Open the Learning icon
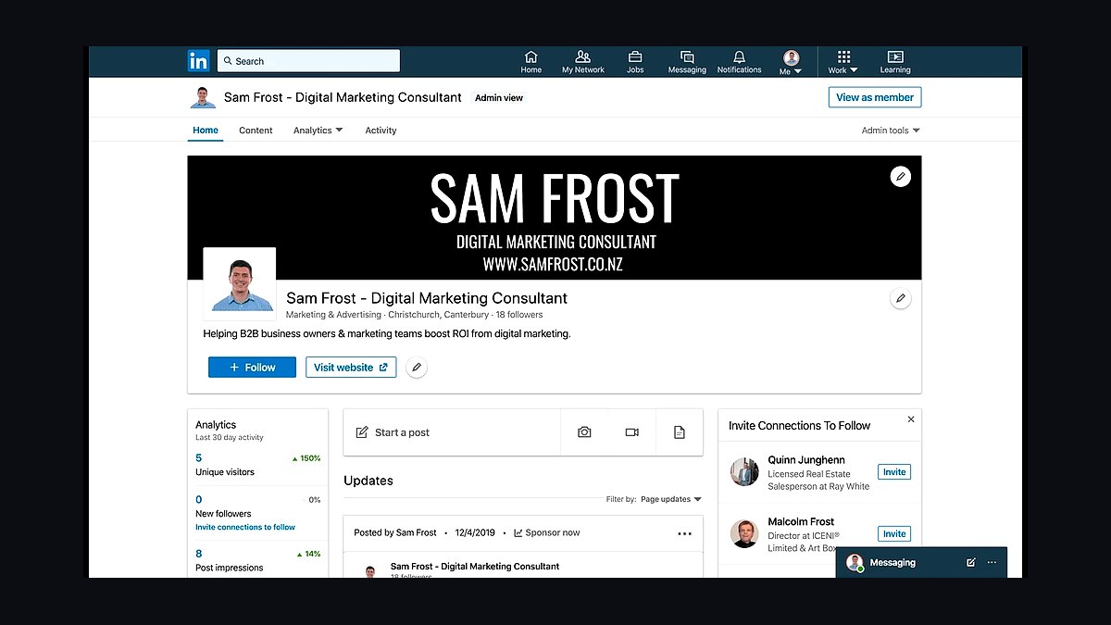Image resolution: width=1111 pixels, height=625 pixels. tap(895, 62)
